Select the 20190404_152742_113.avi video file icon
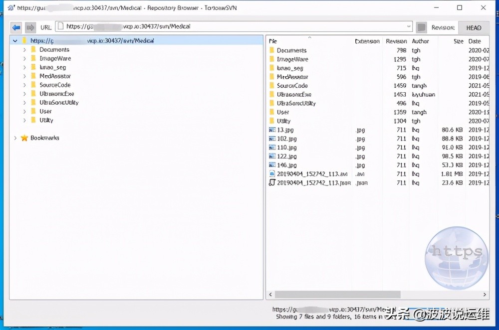 (272, 173)
